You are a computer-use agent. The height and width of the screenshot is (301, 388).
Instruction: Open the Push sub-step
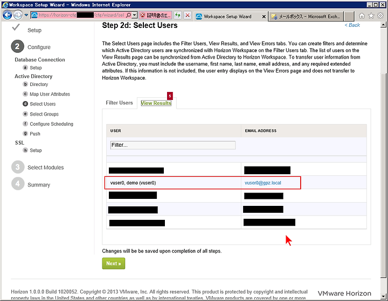click(x=31, y=134)
